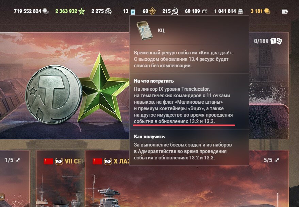Click the 2 275 resource knot icon
This screenshot has height=207, width=299.
(x=108, y=11)
